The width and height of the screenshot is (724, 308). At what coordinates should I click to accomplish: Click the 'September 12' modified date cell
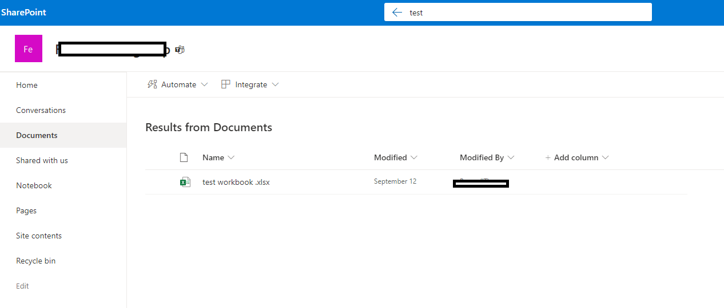pos(395,181)
